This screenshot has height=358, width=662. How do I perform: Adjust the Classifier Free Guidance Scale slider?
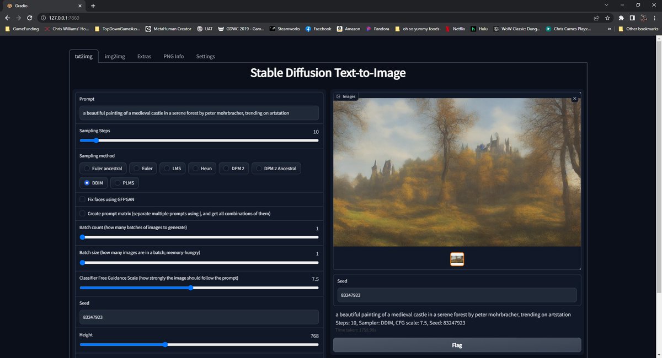pyautogui.click(x=199, y=288)
